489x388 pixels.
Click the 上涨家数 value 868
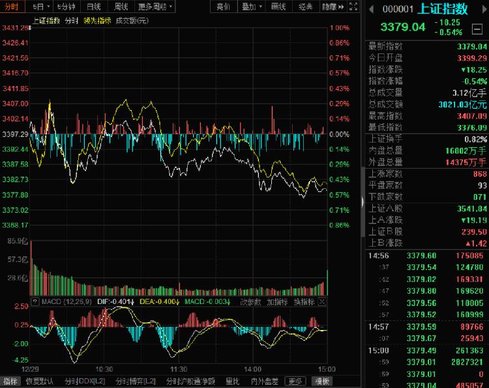480,174
